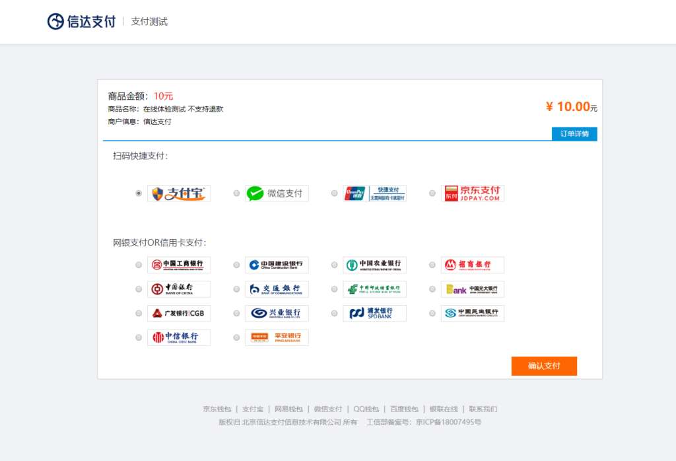Open the QQ钱包 footer link
Image resolution: width=676 pixels, height=461 pixels.
point(366,409)
